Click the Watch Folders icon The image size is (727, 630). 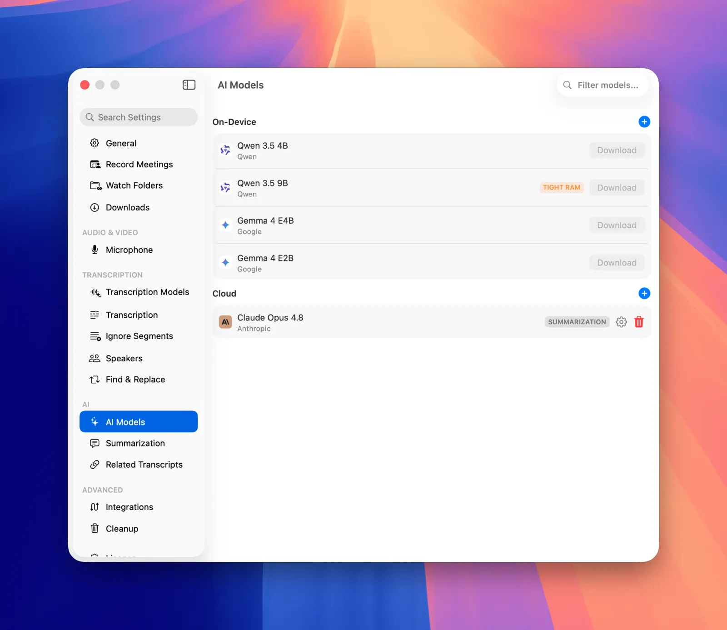tap(95, 185)
